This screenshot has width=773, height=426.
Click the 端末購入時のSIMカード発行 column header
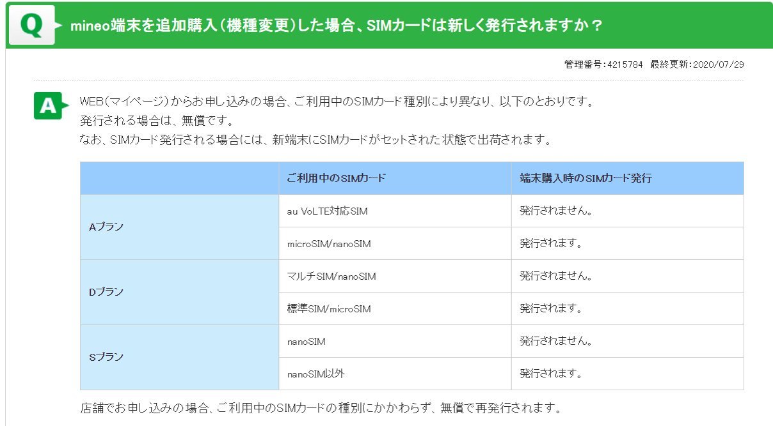click(x=627, y=178)
